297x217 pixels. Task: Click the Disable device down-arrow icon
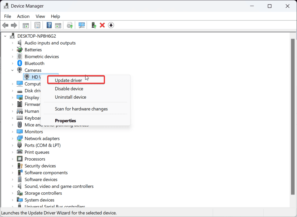point(111,25)
